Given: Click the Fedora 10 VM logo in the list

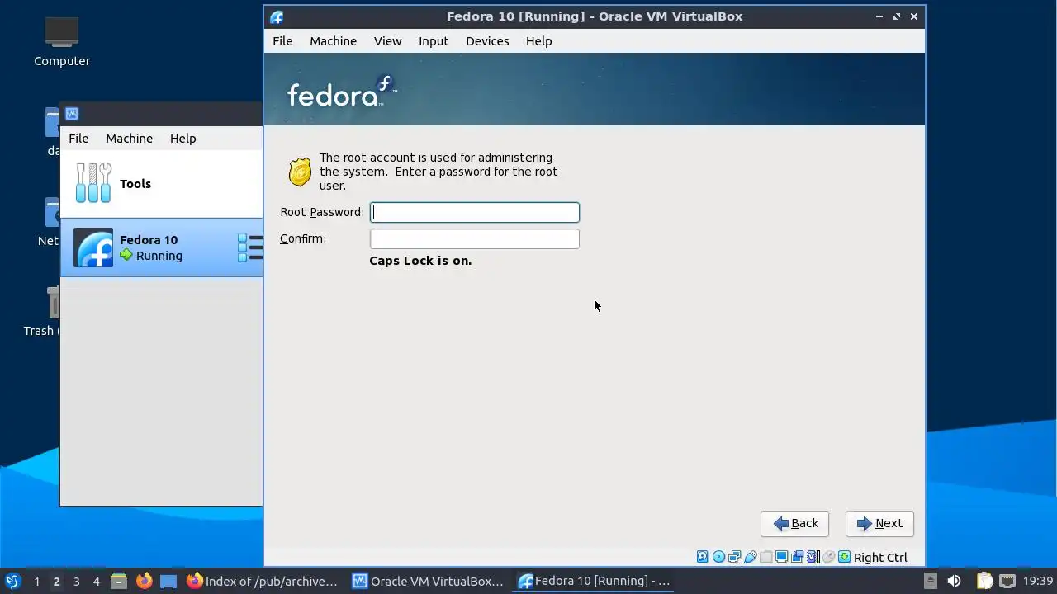Looking at the screenshot, I should coord(93,247).
